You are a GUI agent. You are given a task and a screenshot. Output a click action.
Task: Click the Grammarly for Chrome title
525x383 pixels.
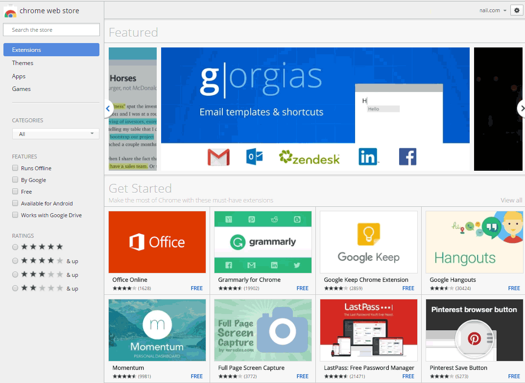click(x=249, y=280)
